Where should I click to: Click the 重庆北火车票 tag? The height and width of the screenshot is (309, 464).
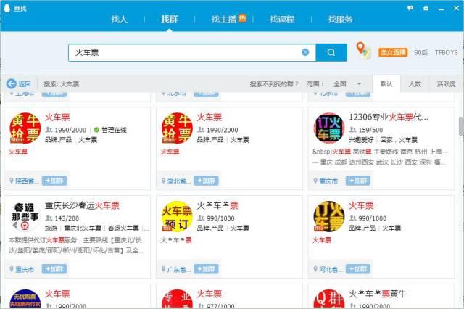click(83, 228)
